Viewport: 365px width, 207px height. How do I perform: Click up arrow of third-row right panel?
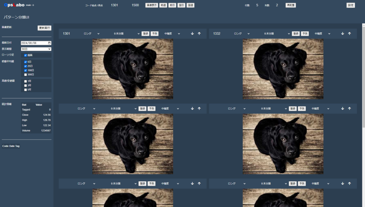349,183
